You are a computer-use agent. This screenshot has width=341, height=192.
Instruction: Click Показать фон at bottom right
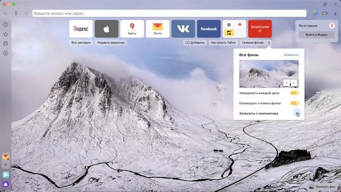pyautogui.click(x=322, y=187)
